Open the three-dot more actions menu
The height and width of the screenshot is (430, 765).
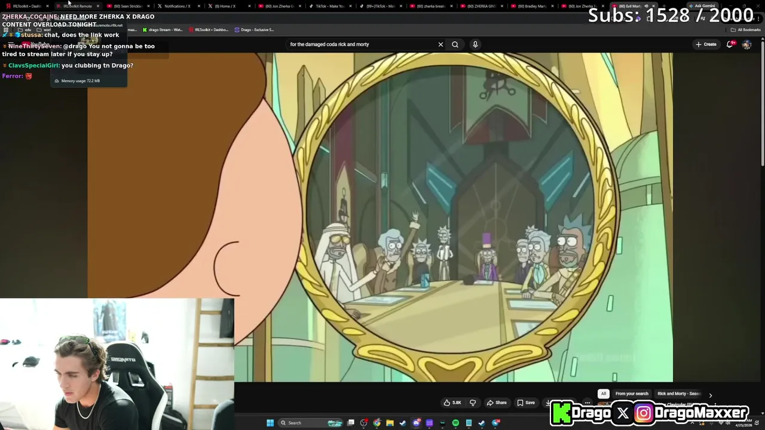pyautogui.click(x=587, y=403)
